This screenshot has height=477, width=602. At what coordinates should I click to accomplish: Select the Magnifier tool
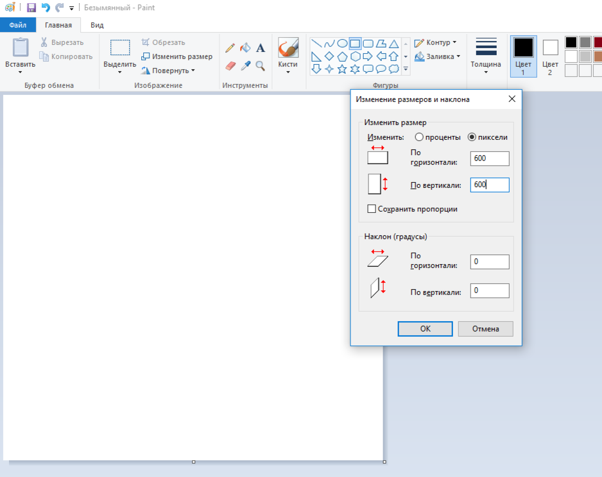261,66
